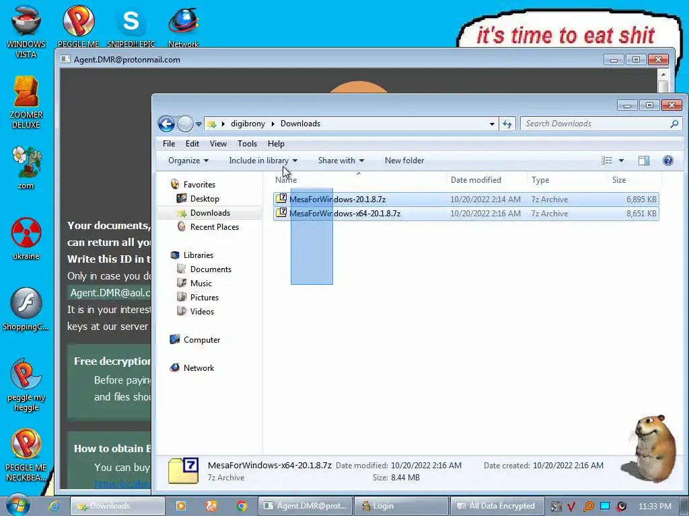Open the View menu
Viewport: 689px width, 516px height.
(x=218, y=144)
